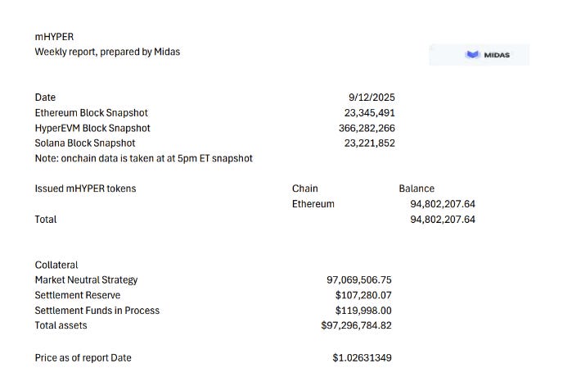Select 'Market Neutral Strategy' label
The image size is (581, 377).
[x=86, y=279]
